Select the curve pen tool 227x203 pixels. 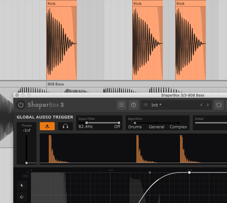tap(22, 197)
